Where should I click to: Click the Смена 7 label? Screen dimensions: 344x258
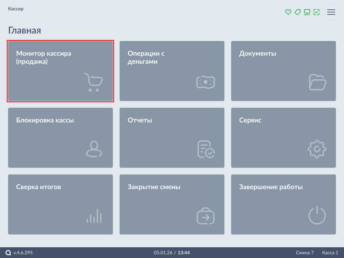click(305, 253)
